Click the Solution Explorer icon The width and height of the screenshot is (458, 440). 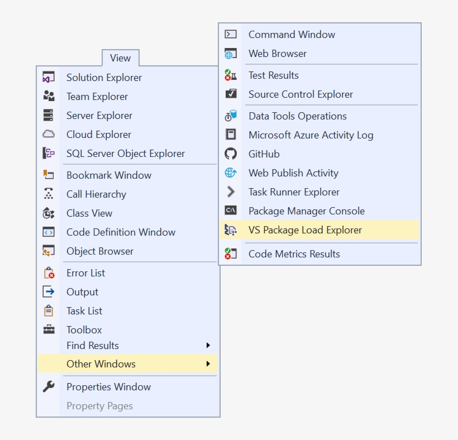pyautogui.click(x=49, y=77)
